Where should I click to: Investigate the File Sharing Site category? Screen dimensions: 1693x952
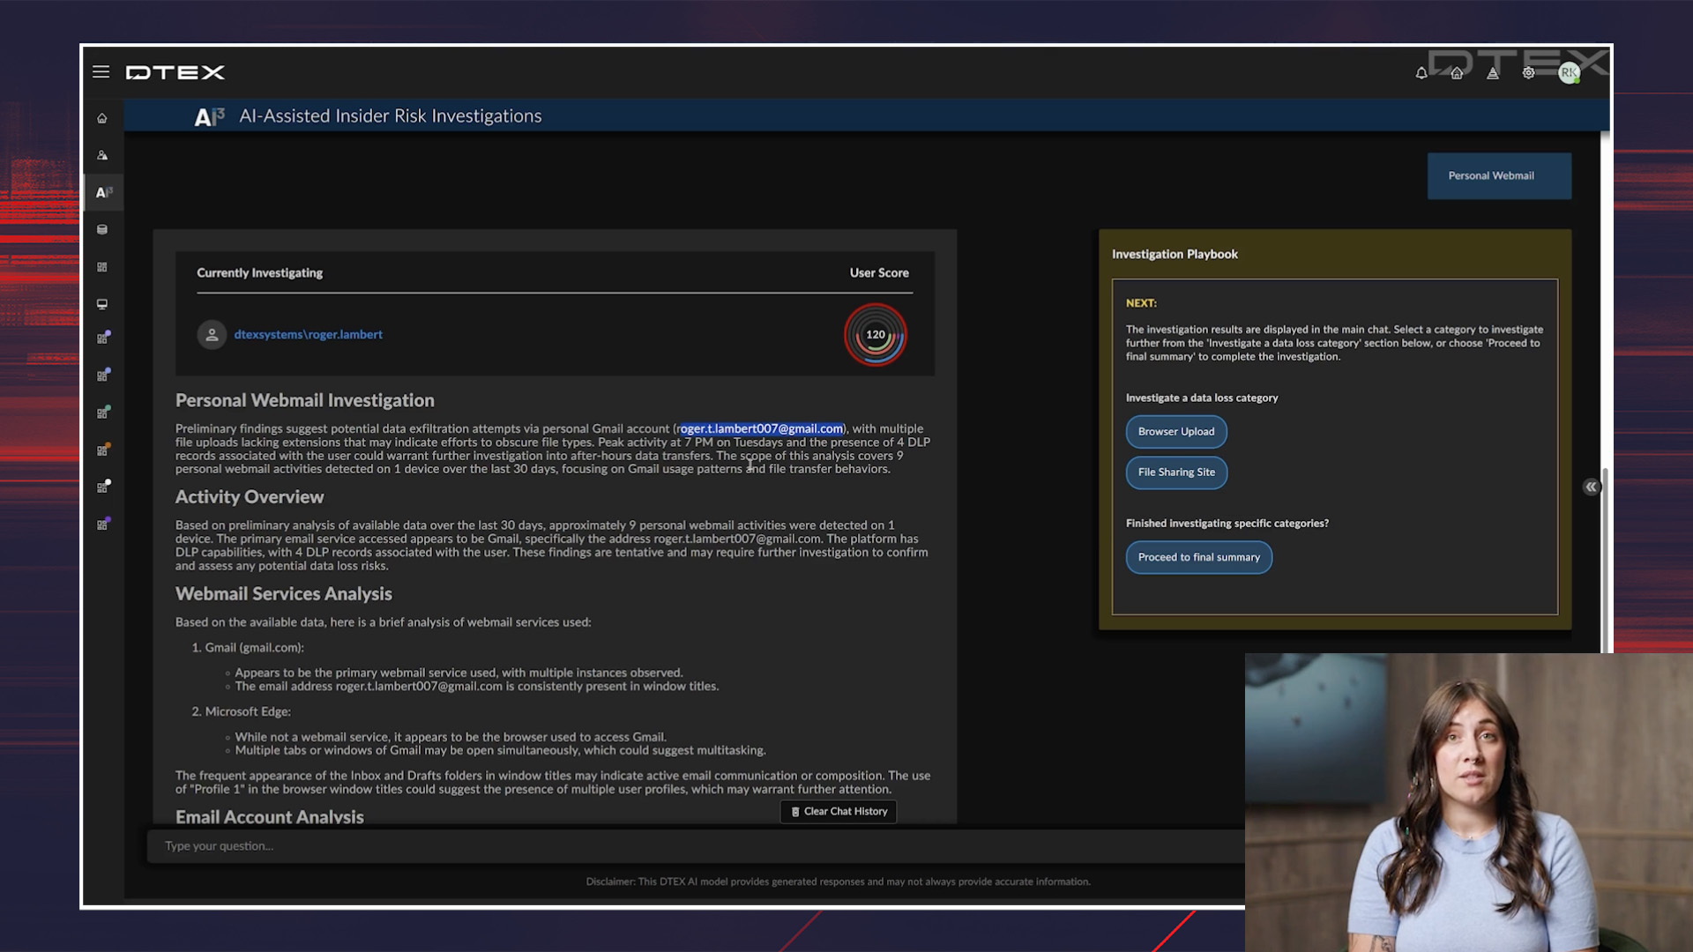click(x=1175, y=472)
